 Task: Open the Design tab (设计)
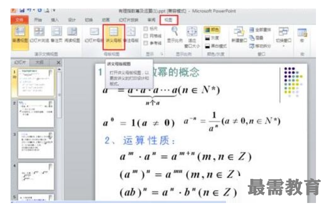tap(72, 20)
